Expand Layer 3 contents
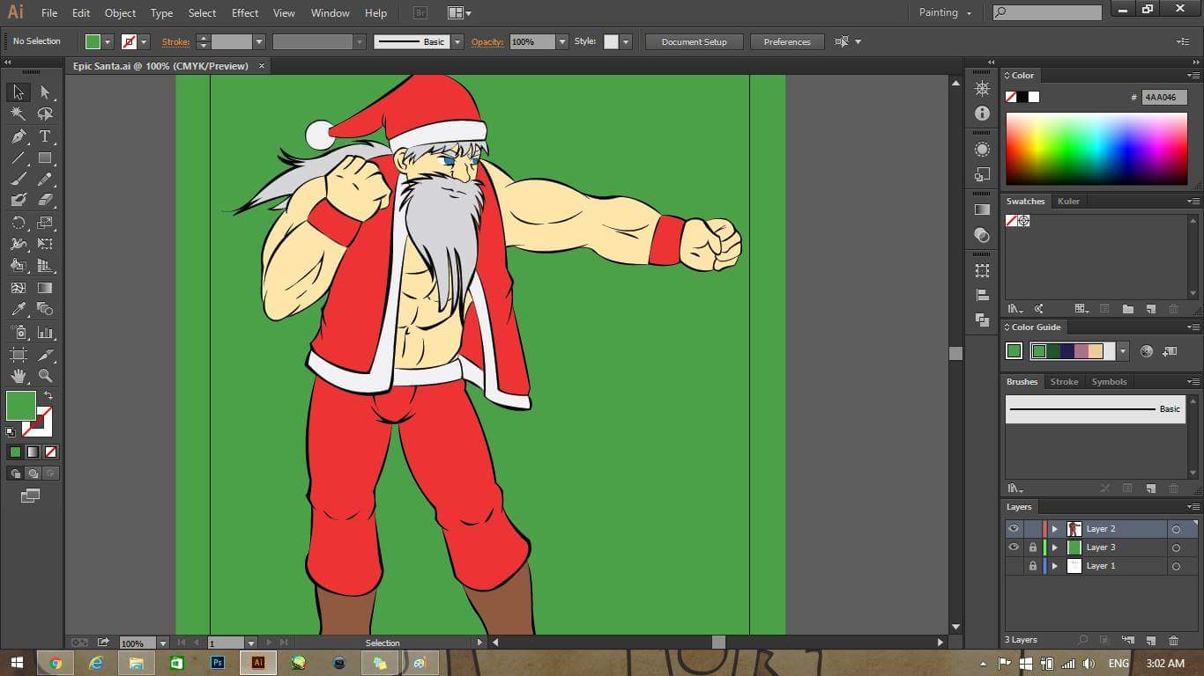Viewport: 1204px width, 676px height. (1054, 547)
